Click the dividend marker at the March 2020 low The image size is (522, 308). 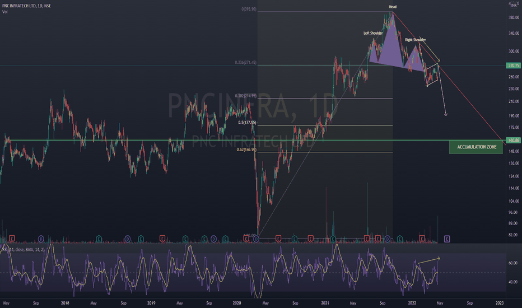257,239
